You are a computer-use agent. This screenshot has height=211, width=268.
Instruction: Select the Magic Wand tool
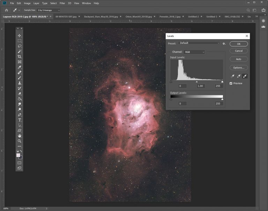(x=20, y=51)
